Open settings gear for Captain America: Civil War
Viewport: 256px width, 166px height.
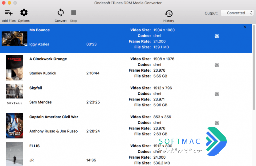click(x=217, y=123)
